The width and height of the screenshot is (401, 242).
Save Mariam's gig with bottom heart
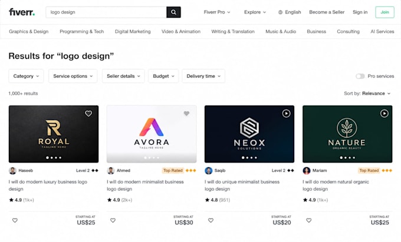pos(309,220)
